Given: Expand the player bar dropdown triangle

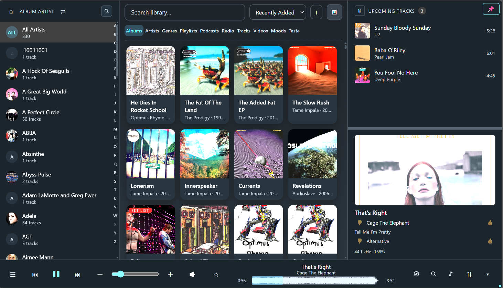Looking at the screenshot, I should point(488,275).
